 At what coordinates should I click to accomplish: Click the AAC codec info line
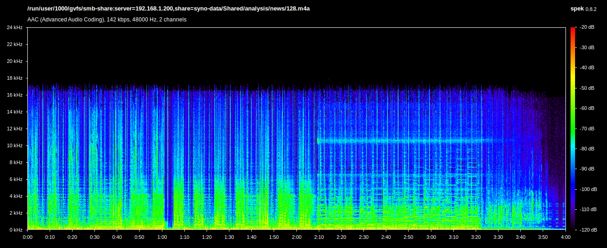coord(107,20)
